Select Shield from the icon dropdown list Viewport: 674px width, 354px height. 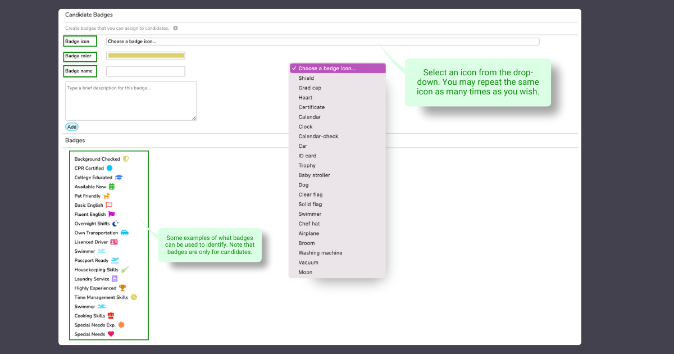306,78
